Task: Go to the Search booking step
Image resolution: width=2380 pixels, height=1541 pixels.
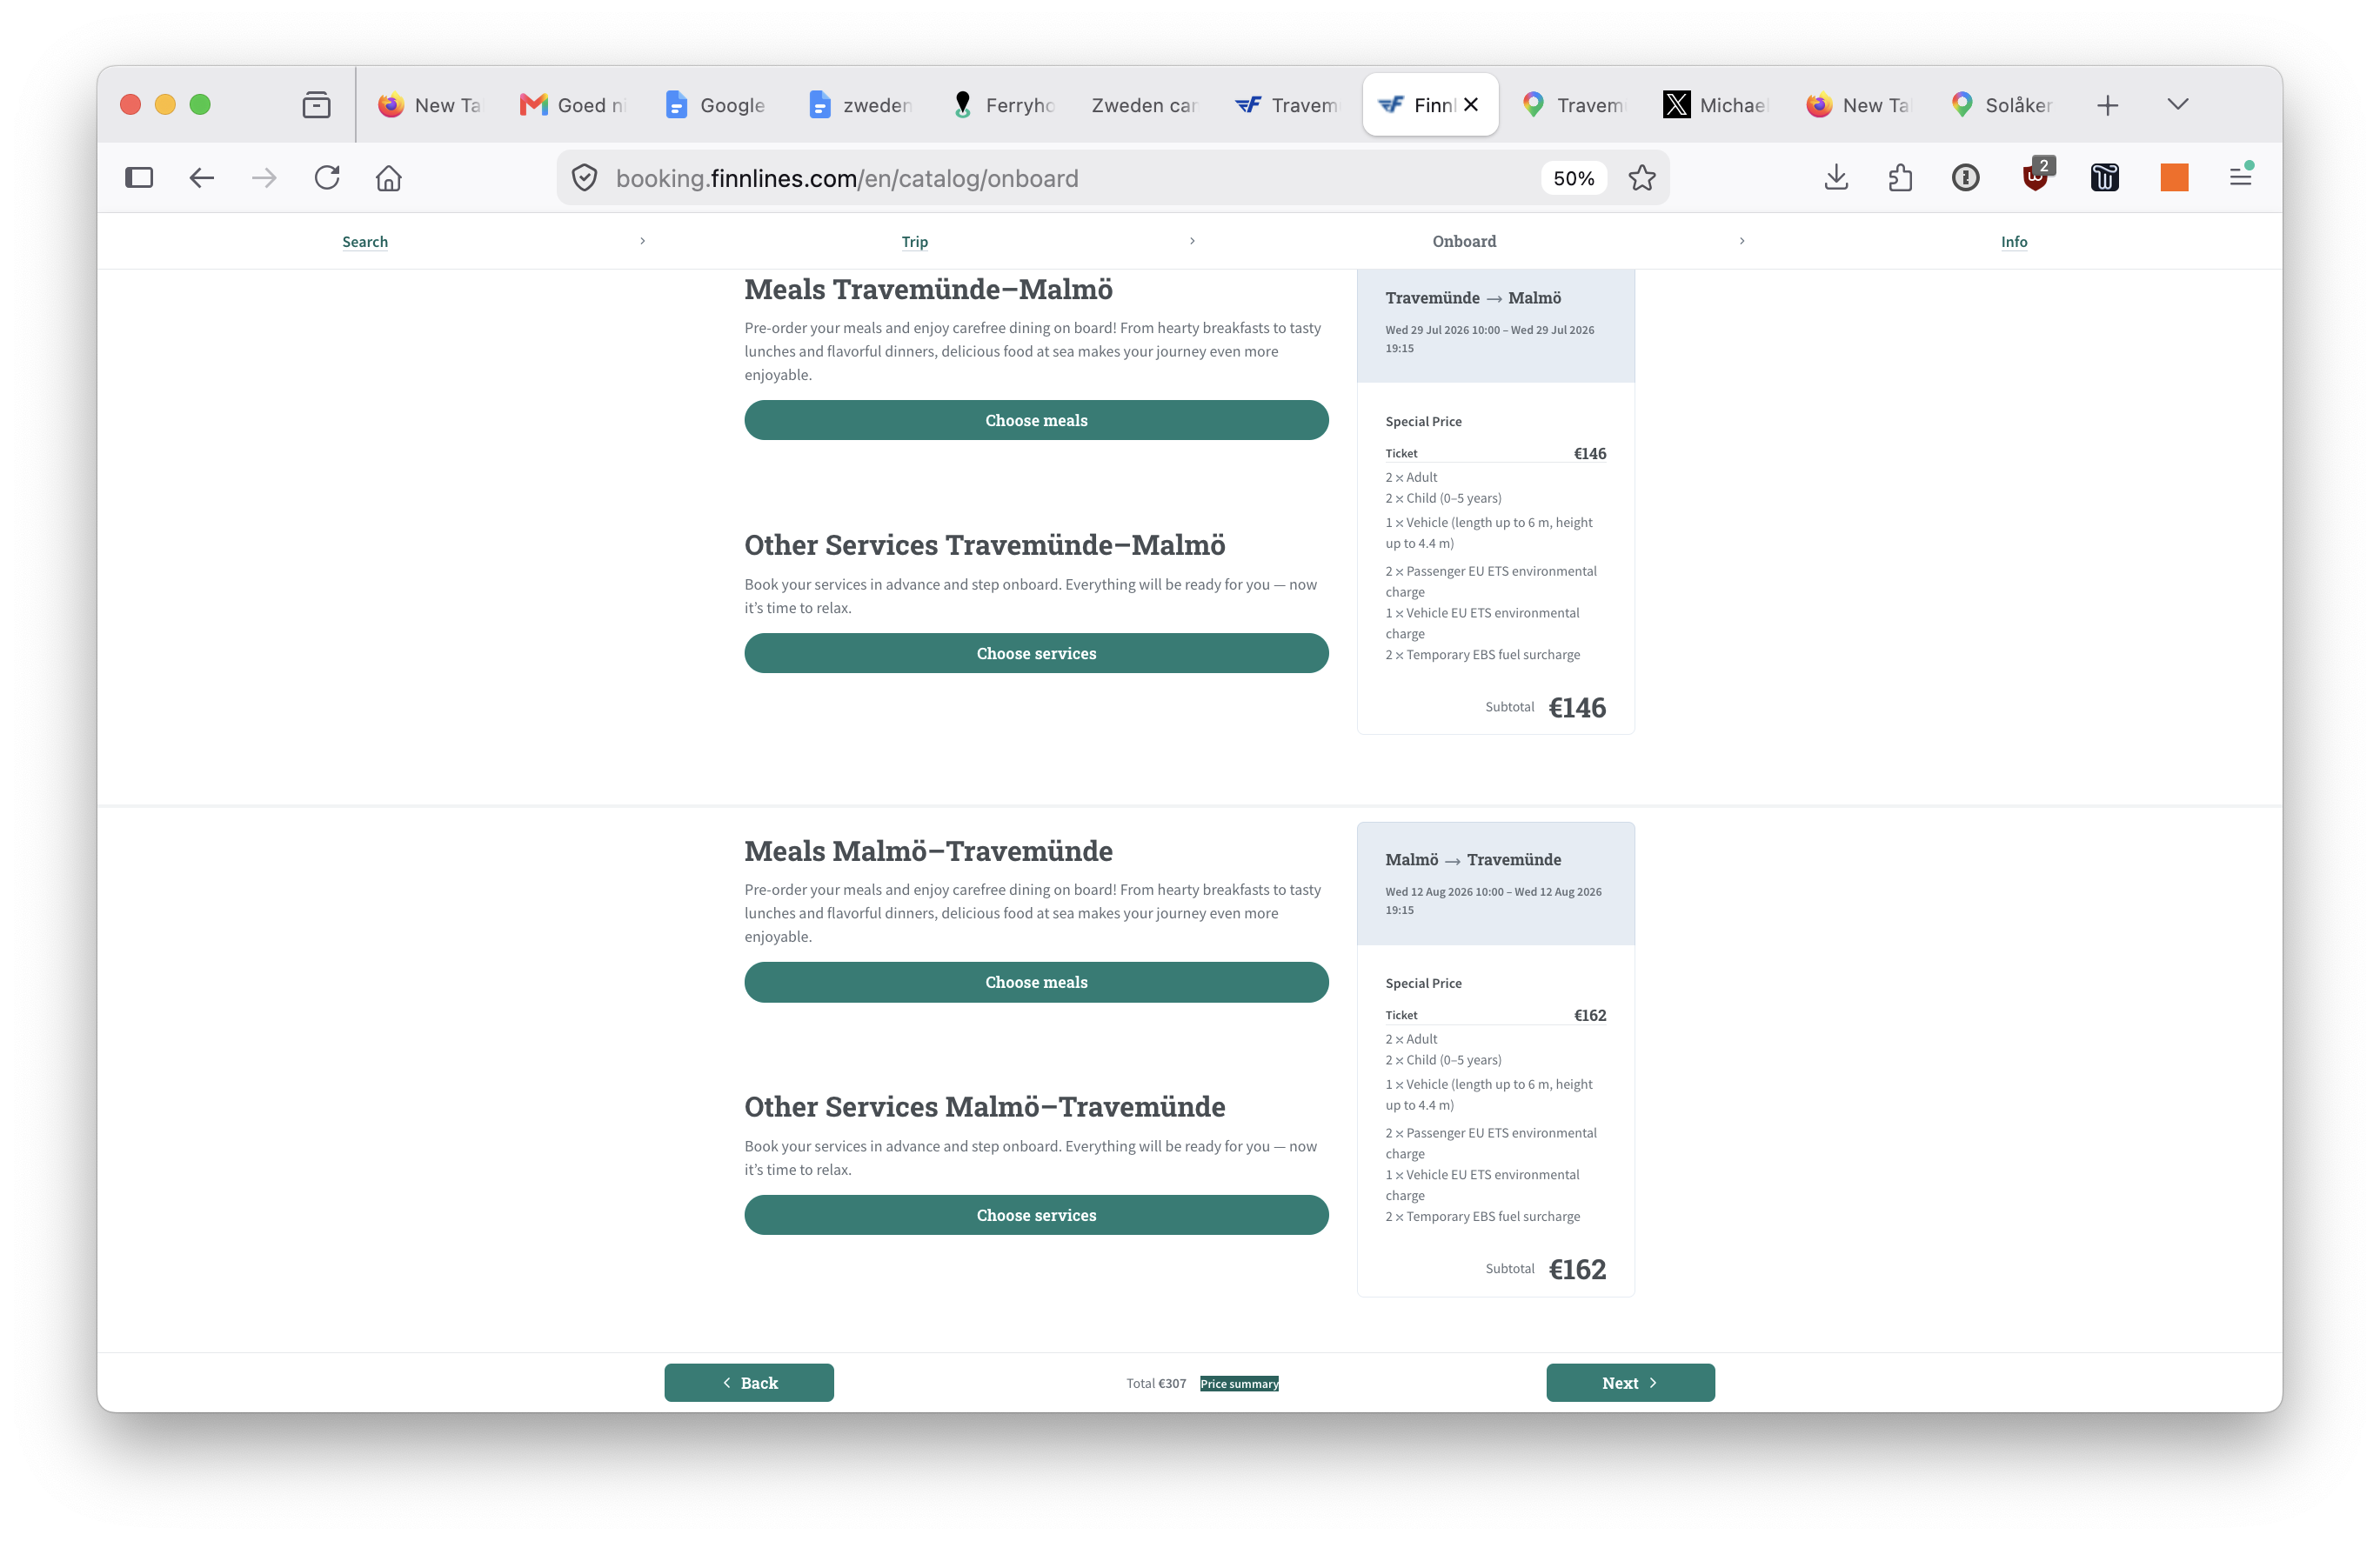Action: pos(365,242)
